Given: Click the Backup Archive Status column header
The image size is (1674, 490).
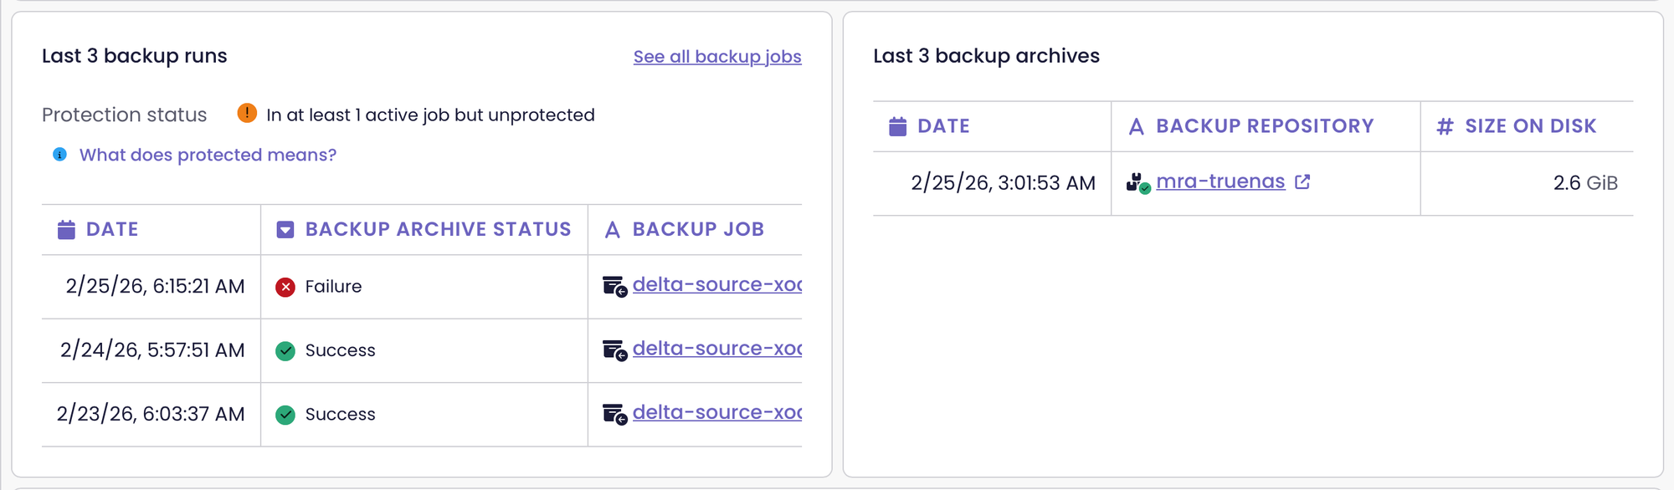Looking at the screenshot, I should coord(438,229).
